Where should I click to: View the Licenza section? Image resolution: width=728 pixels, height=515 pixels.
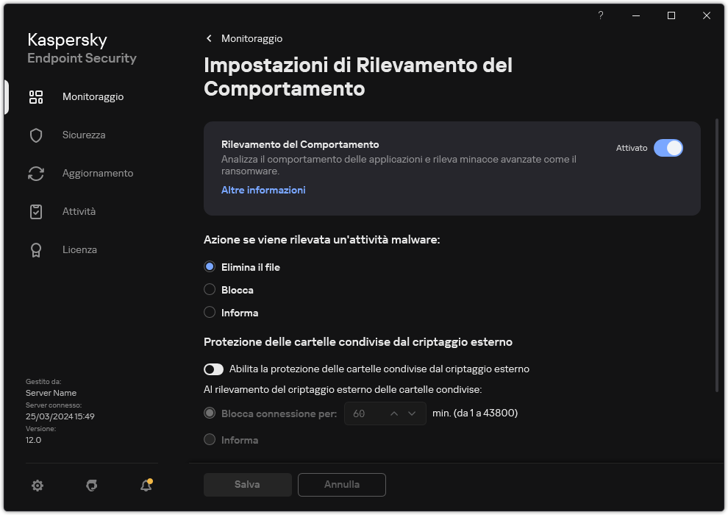click(x=79, y=249)
